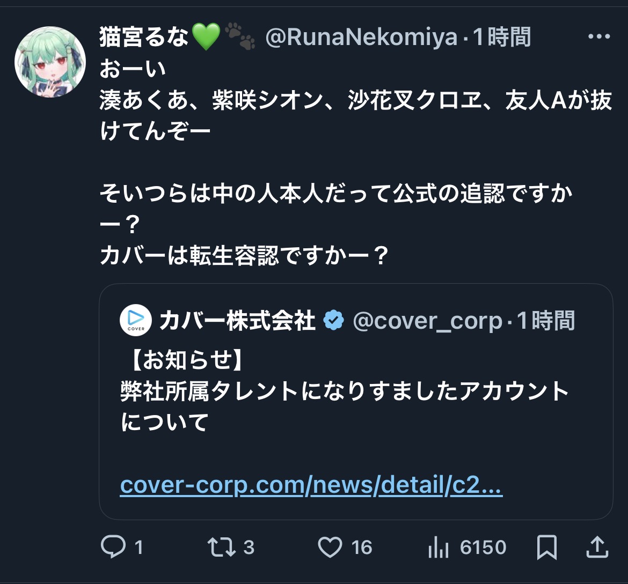Viewport: 628px width, 584px height.
Task: Repost this tweet using the retweet icon
Action: (222, 547)
